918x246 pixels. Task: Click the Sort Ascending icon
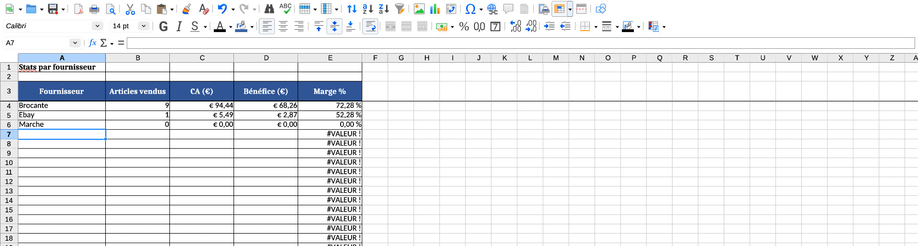click(x=367, y=9)
